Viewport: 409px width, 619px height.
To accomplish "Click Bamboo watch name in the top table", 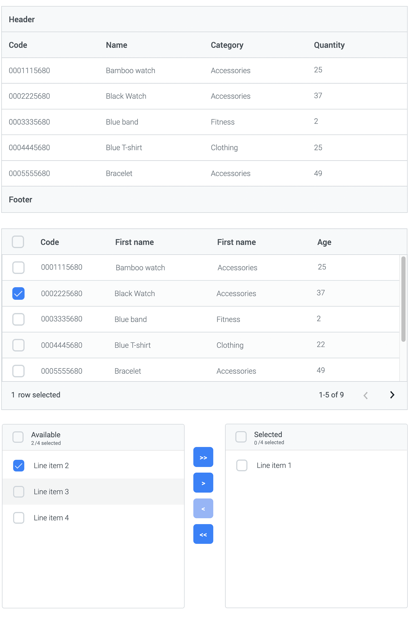I will (x=130, y=71).
